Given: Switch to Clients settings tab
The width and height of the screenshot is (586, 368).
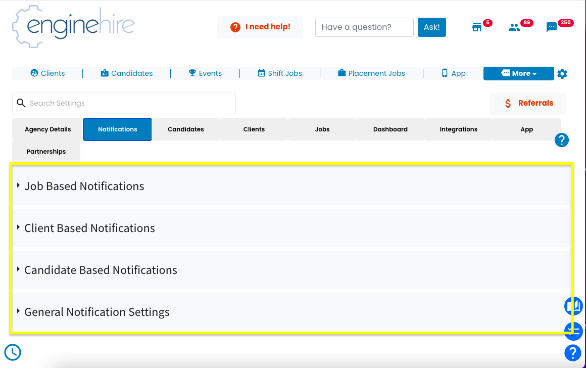Looking at the screenshot, I should 254,129.
